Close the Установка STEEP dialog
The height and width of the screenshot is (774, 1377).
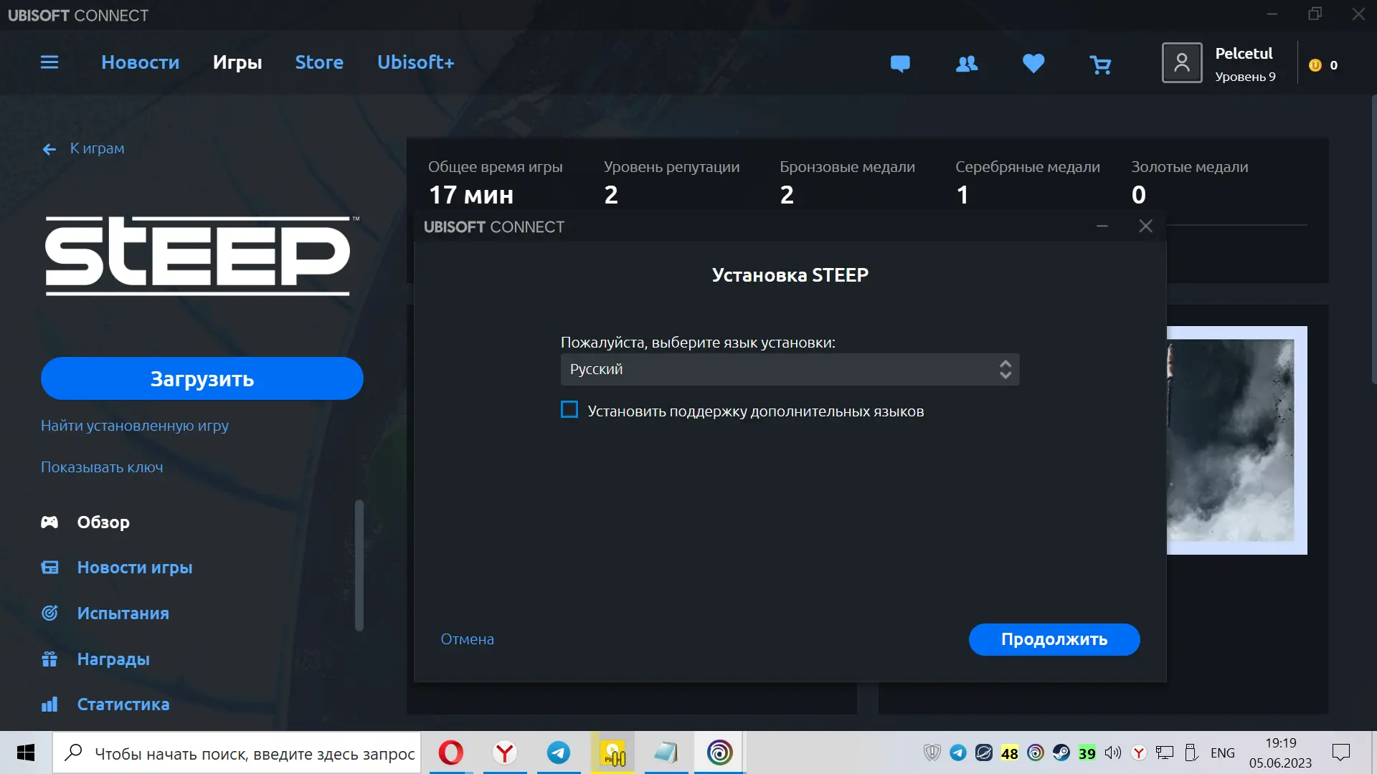tap(1146, 226)
